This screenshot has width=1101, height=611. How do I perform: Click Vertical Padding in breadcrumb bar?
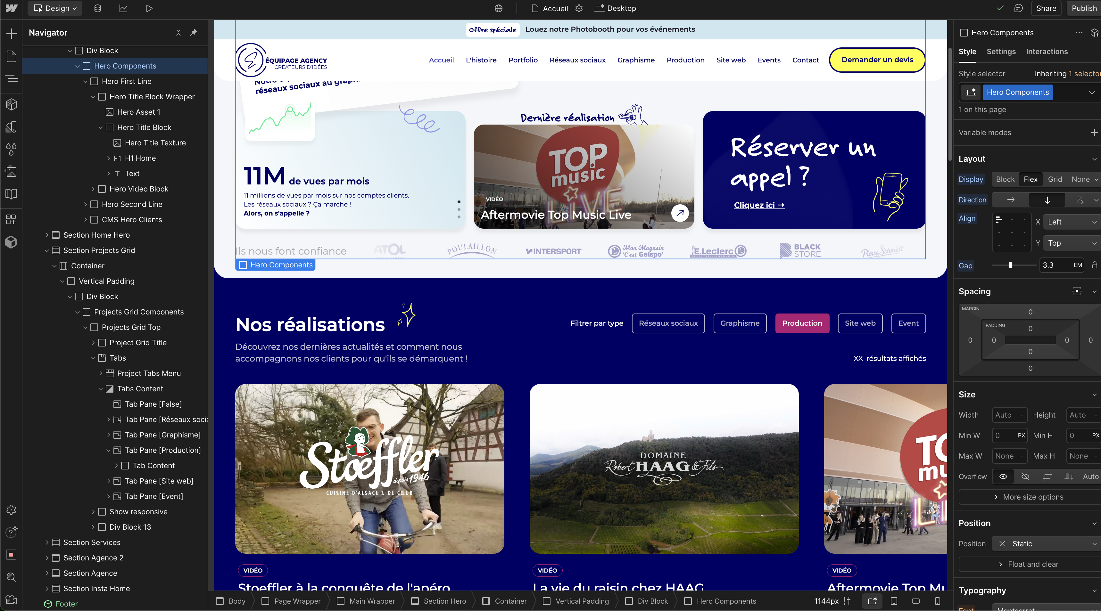coord(576,601)
